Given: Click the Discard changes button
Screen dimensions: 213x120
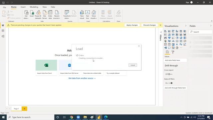Looking at the screenshot, I should click(149, 25).
